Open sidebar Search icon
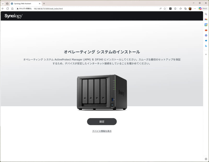 point(206,14)
